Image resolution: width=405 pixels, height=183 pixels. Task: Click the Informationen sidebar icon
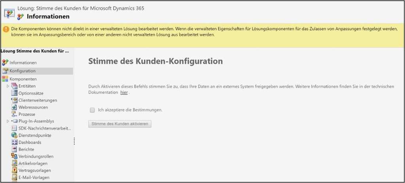[5, 63]
